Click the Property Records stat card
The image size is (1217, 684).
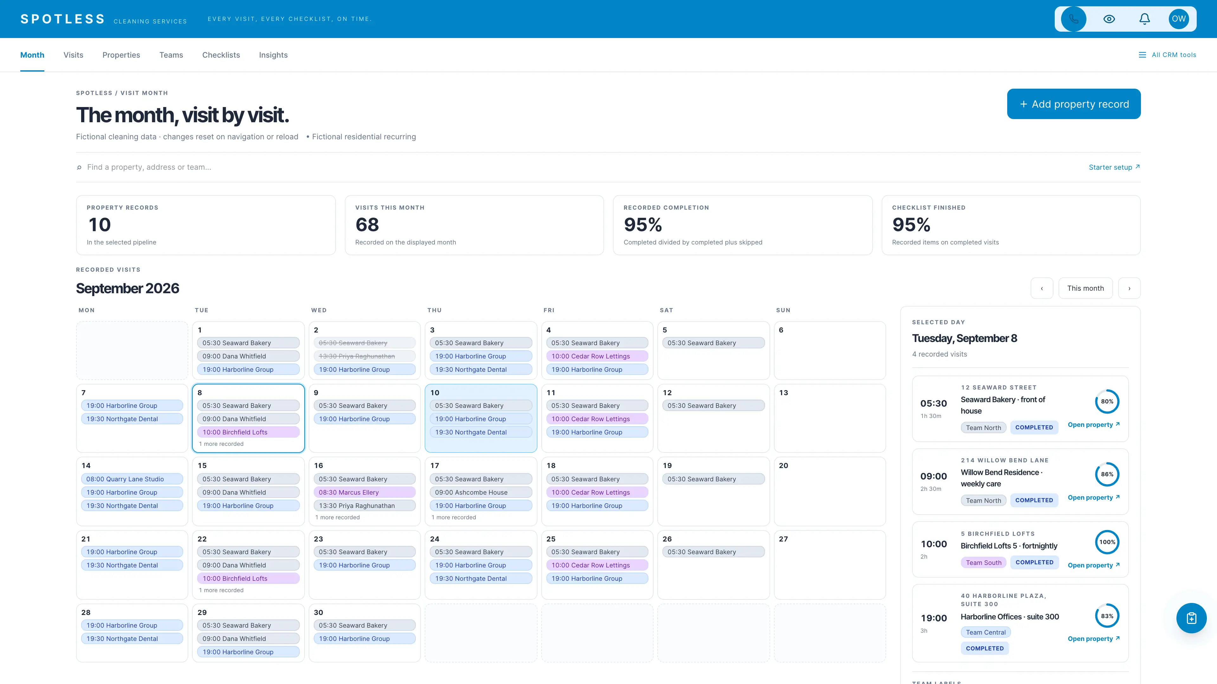click(x=205, y=225)
